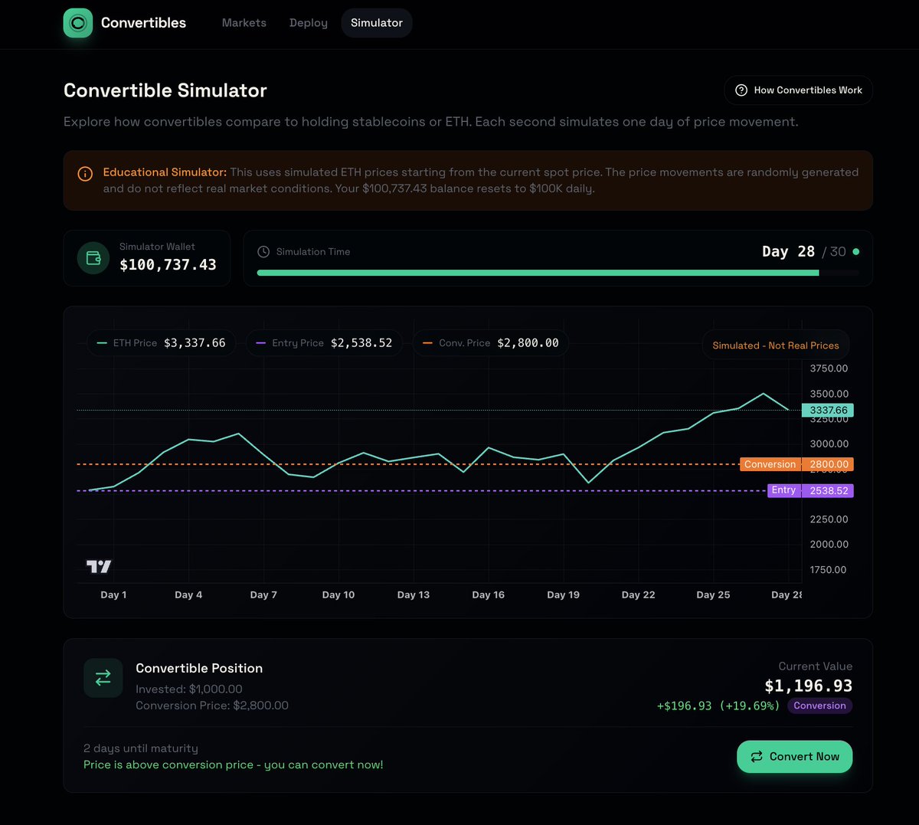
Task: Open the Deploy tab
Action: (x=309, y=23)
